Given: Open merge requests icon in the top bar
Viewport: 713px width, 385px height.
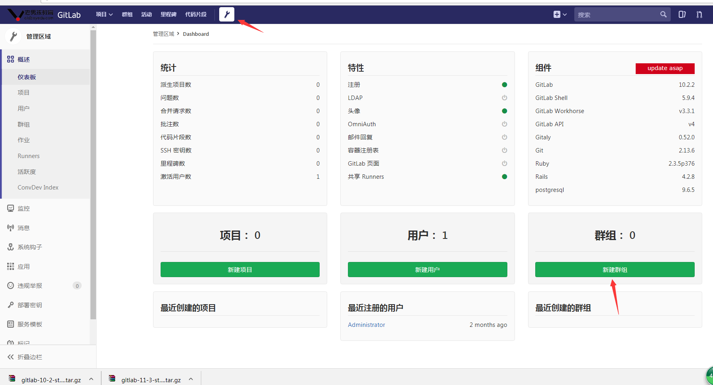Looking at the screenshot, I should click(x=699, y=14).
